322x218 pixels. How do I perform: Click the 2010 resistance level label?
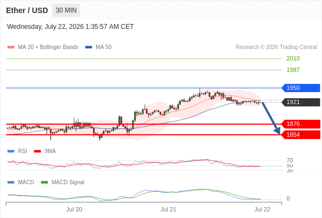pyautogui.click(x=293, y=58)
